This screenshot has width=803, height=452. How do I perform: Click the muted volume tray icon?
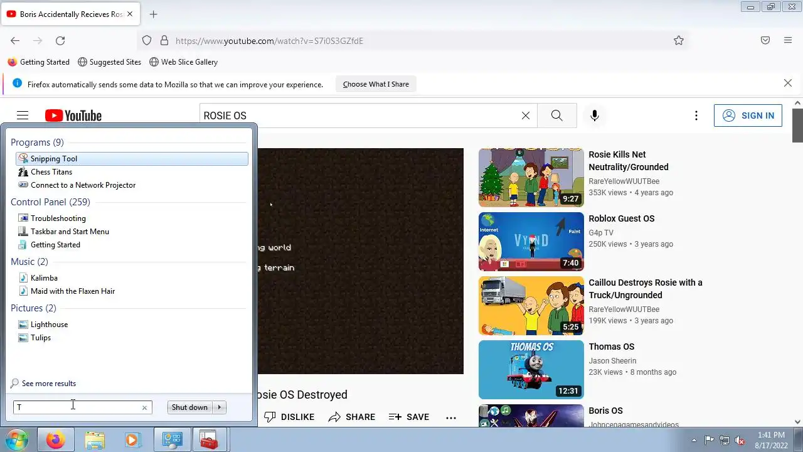click(740, 440)
